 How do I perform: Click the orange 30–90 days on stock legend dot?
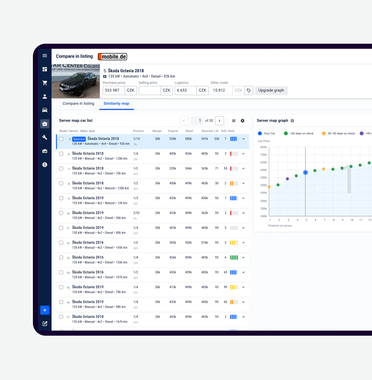[324, 133]
